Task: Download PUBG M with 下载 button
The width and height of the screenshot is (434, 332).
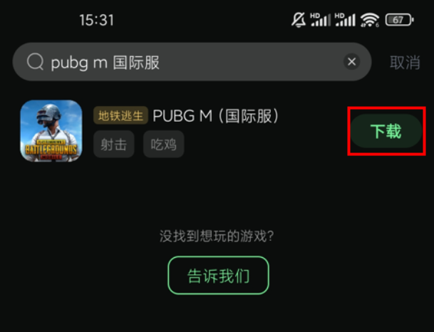Action: click(386, 131)
